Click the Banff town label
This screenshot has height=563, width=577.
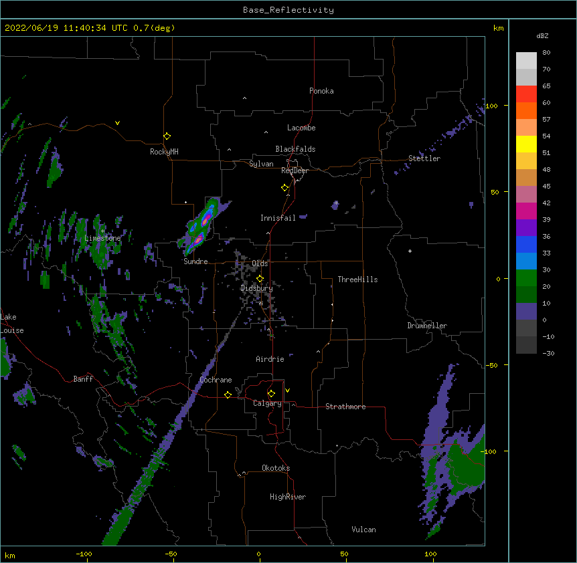[83, 379]
